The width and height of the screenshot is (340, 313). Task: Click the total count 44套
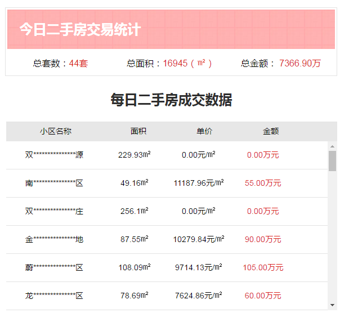click(x=78, y=64)
